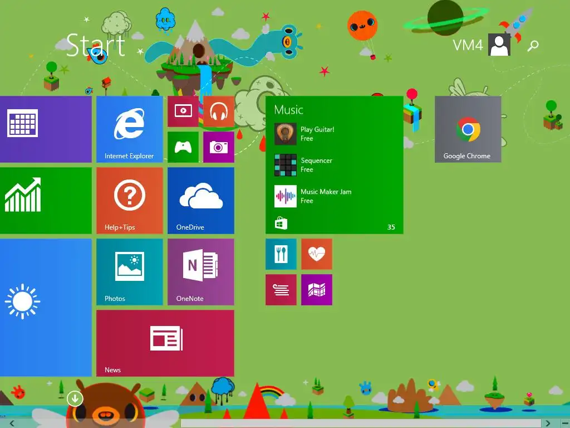Viewport: 570px width, 428px height.
Task: Open the Music headphones tile
Action: click(x=218, y=111)
